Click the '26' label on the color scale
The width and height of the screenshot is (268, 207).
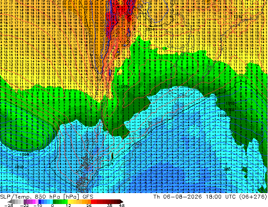89,205
